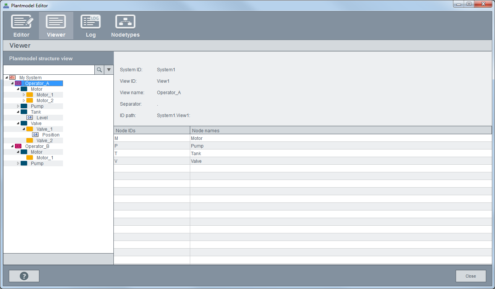Close the Plantmodel Editor with Close button

tap(471, 276)
